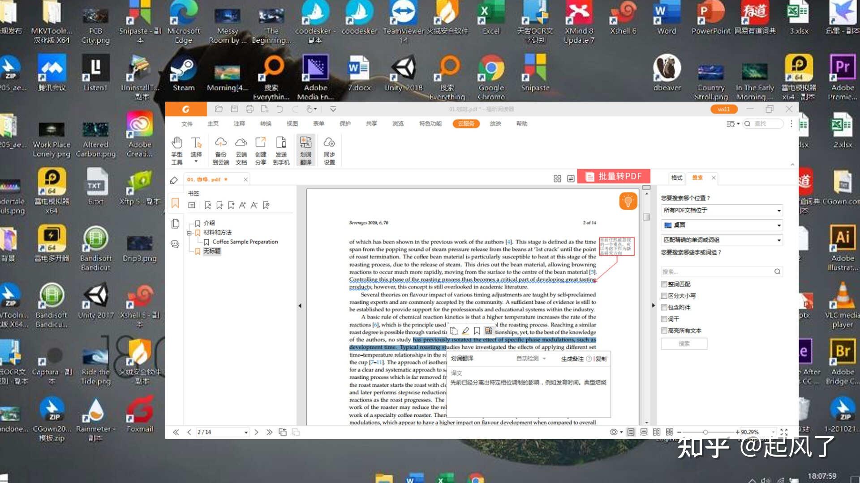The image size is (860, 483).
Task: Go to the next page arrow
Action: [256, 432]
